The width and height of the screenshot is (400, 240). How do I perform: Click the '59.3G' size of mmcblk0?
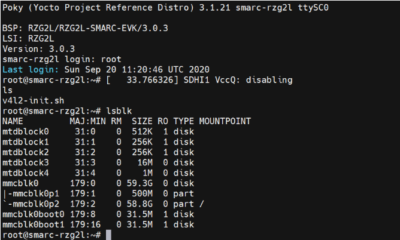[140, 183]
